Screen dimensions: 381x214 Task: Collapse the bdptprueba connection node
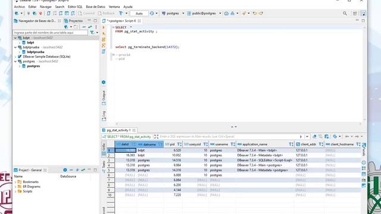(15, 48)
